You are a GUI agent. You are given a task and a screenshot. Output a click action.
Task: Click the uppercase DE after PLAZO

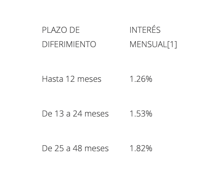click(75, 30)
